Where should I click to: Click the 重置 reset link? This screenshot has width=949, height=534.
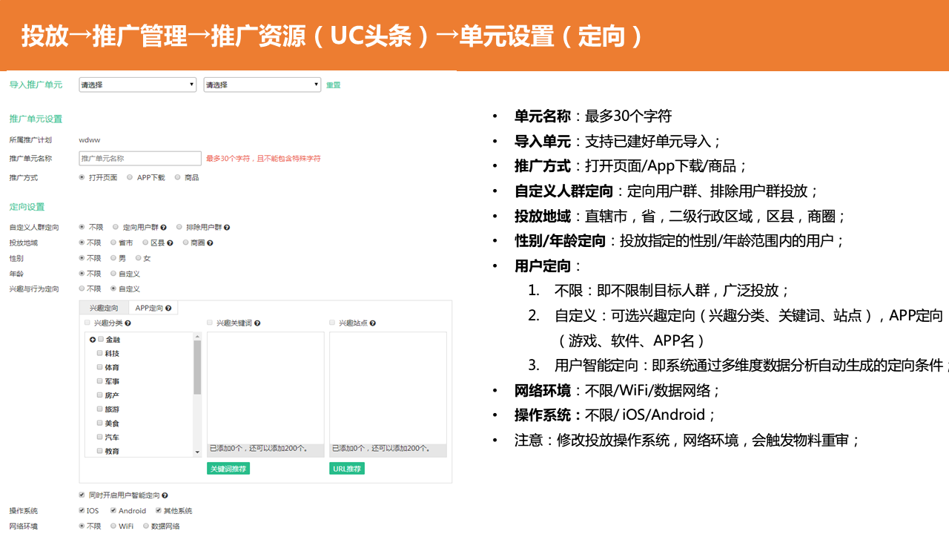click(334, 85)
